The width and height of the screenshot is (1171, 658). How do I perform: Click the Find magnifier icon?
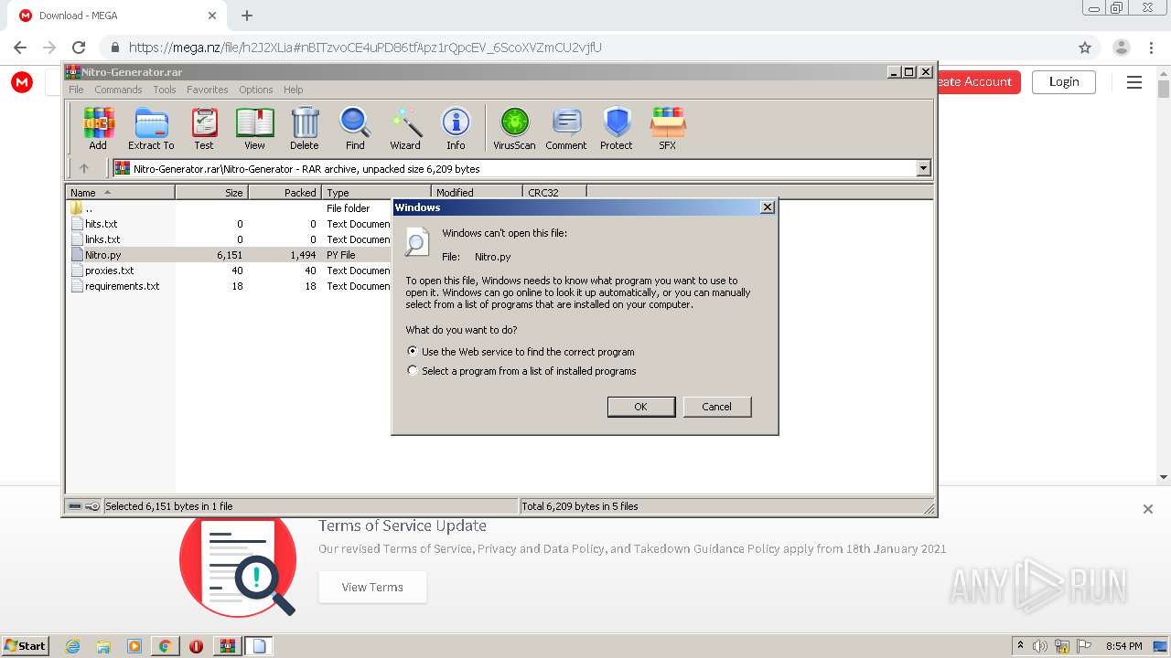tap(355, 129)
